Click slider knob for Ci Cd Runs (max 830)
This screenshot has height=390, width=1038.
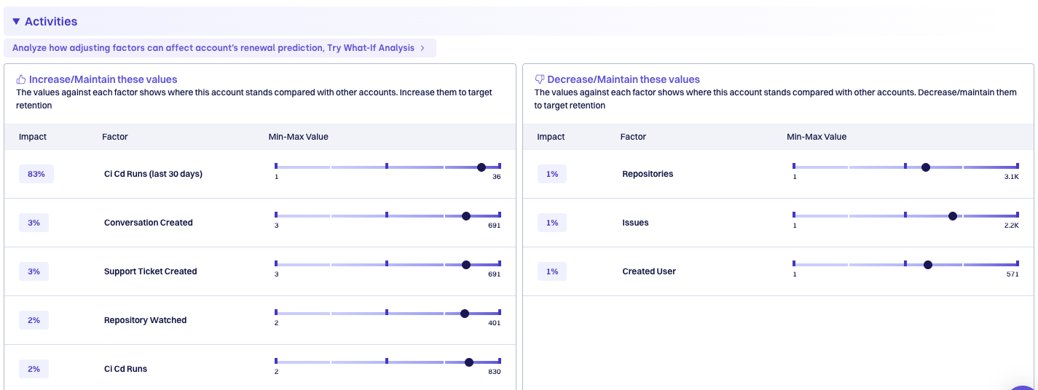469,362
